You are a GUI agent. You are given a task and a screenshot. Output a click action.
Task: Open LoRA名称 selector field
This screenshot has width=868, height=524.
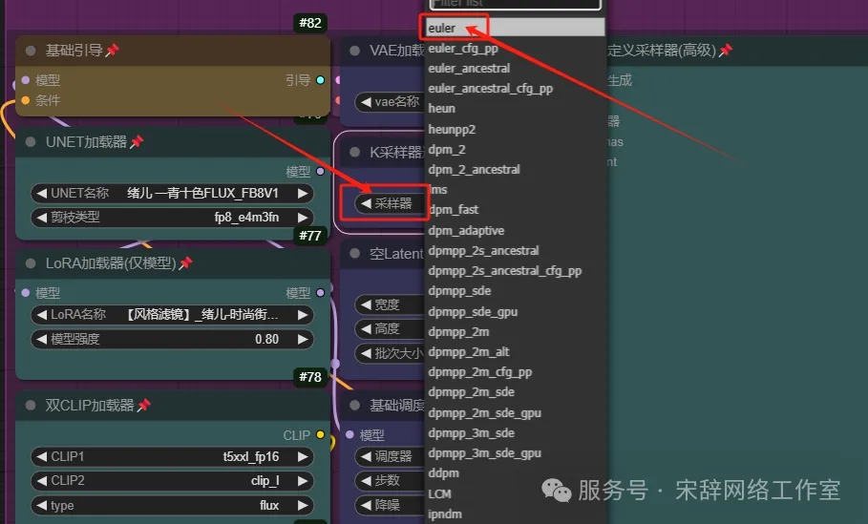click(x=172, y=315)
